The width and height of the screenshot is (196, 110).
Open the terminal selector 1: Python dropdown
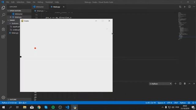160,84
